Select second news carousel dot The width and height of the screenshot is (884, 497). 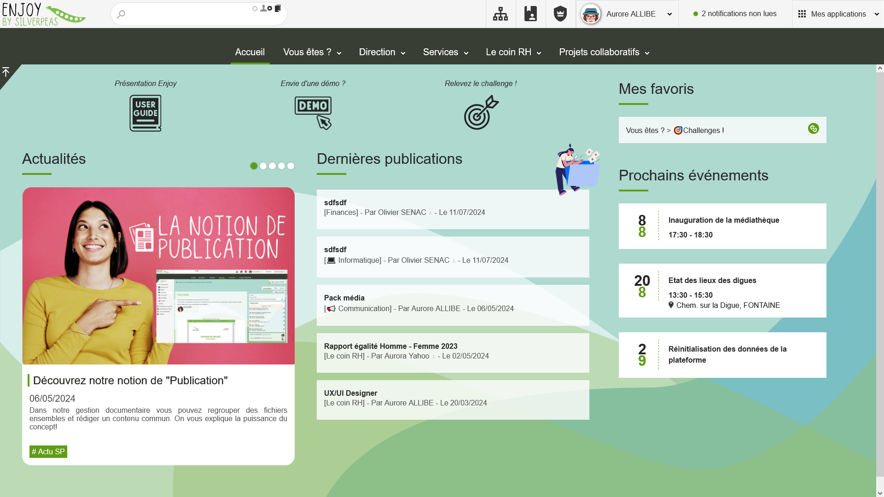263,166
